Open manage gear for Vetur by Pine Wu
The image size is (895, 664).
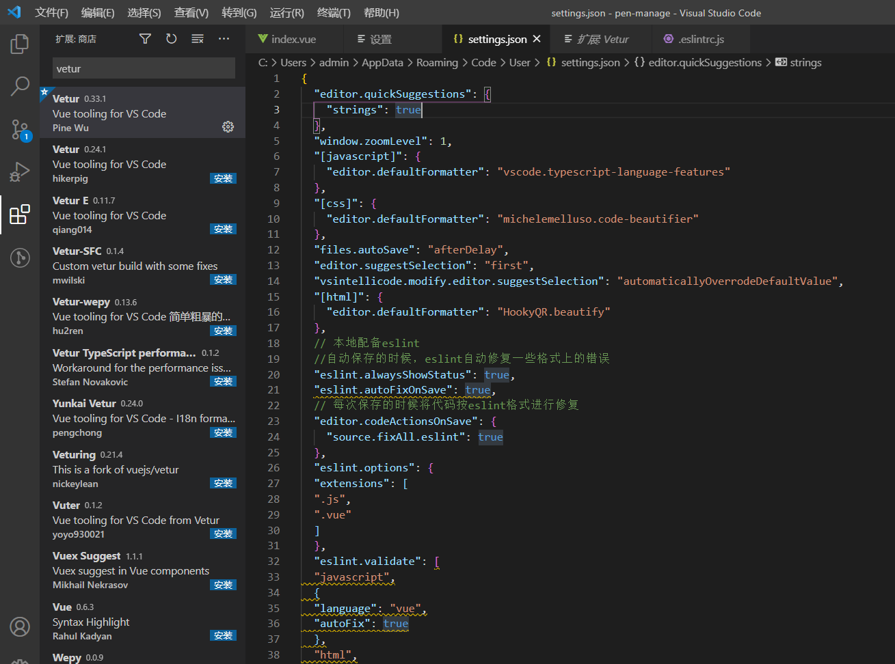[x=228, y=127]
